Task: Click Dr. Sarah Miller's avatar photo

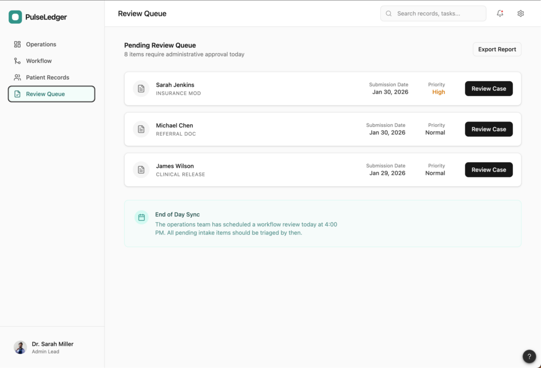Action: coord(21,347)
